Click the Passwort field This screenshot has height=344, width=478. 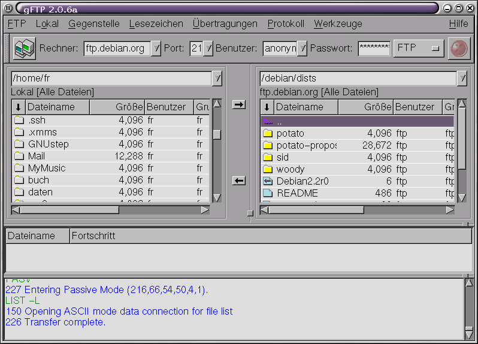pyautogui.click(x=374, y=48)
